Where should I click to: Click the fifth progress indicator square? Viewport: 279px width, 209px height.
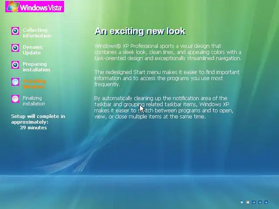(x=266, y=202)
